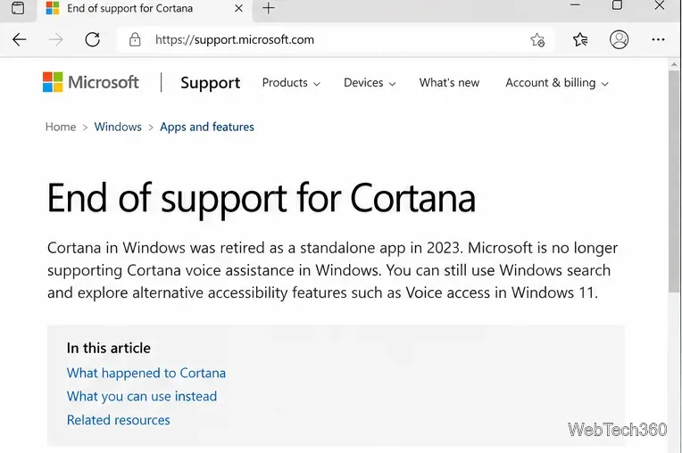Expand the Devices dropdown menu

click(x=370, y=83)
